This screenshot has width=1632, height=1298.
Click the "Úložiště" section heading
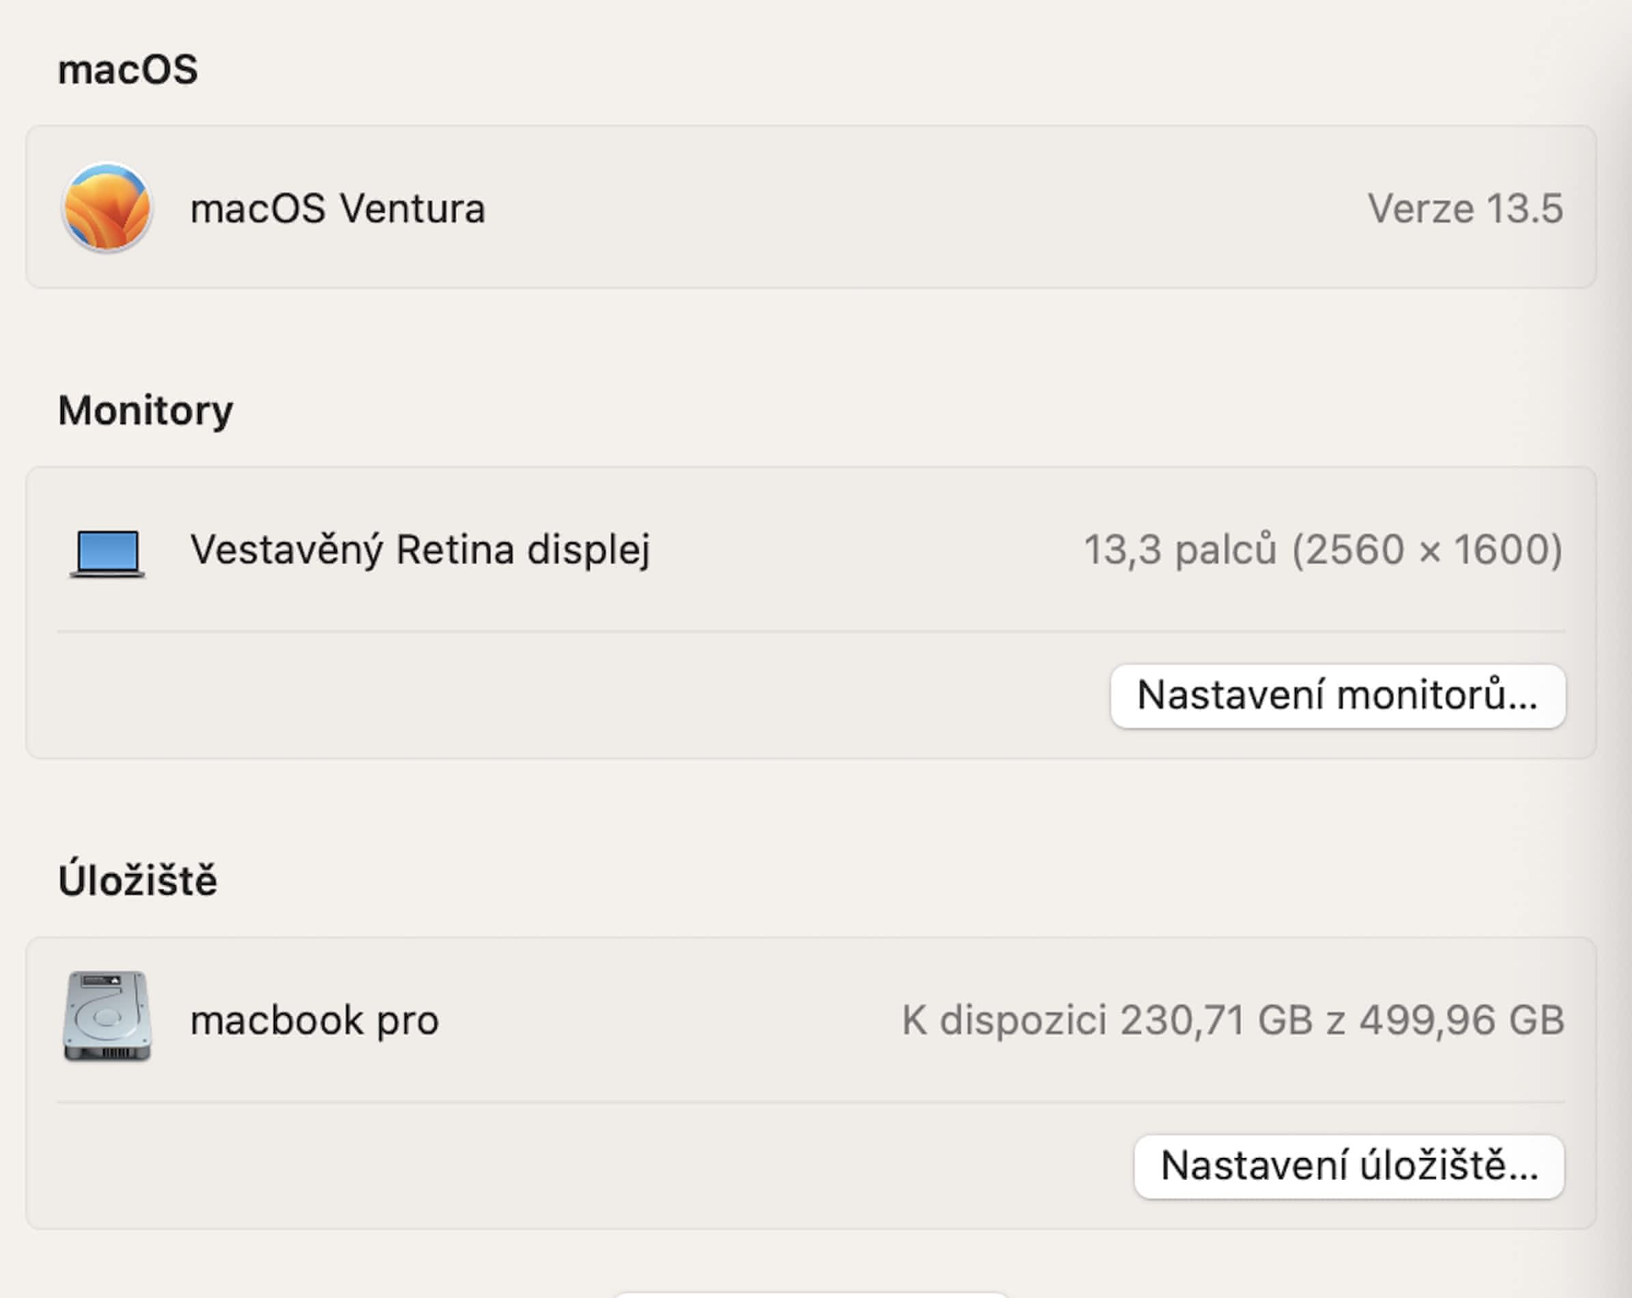pos(138,881)
